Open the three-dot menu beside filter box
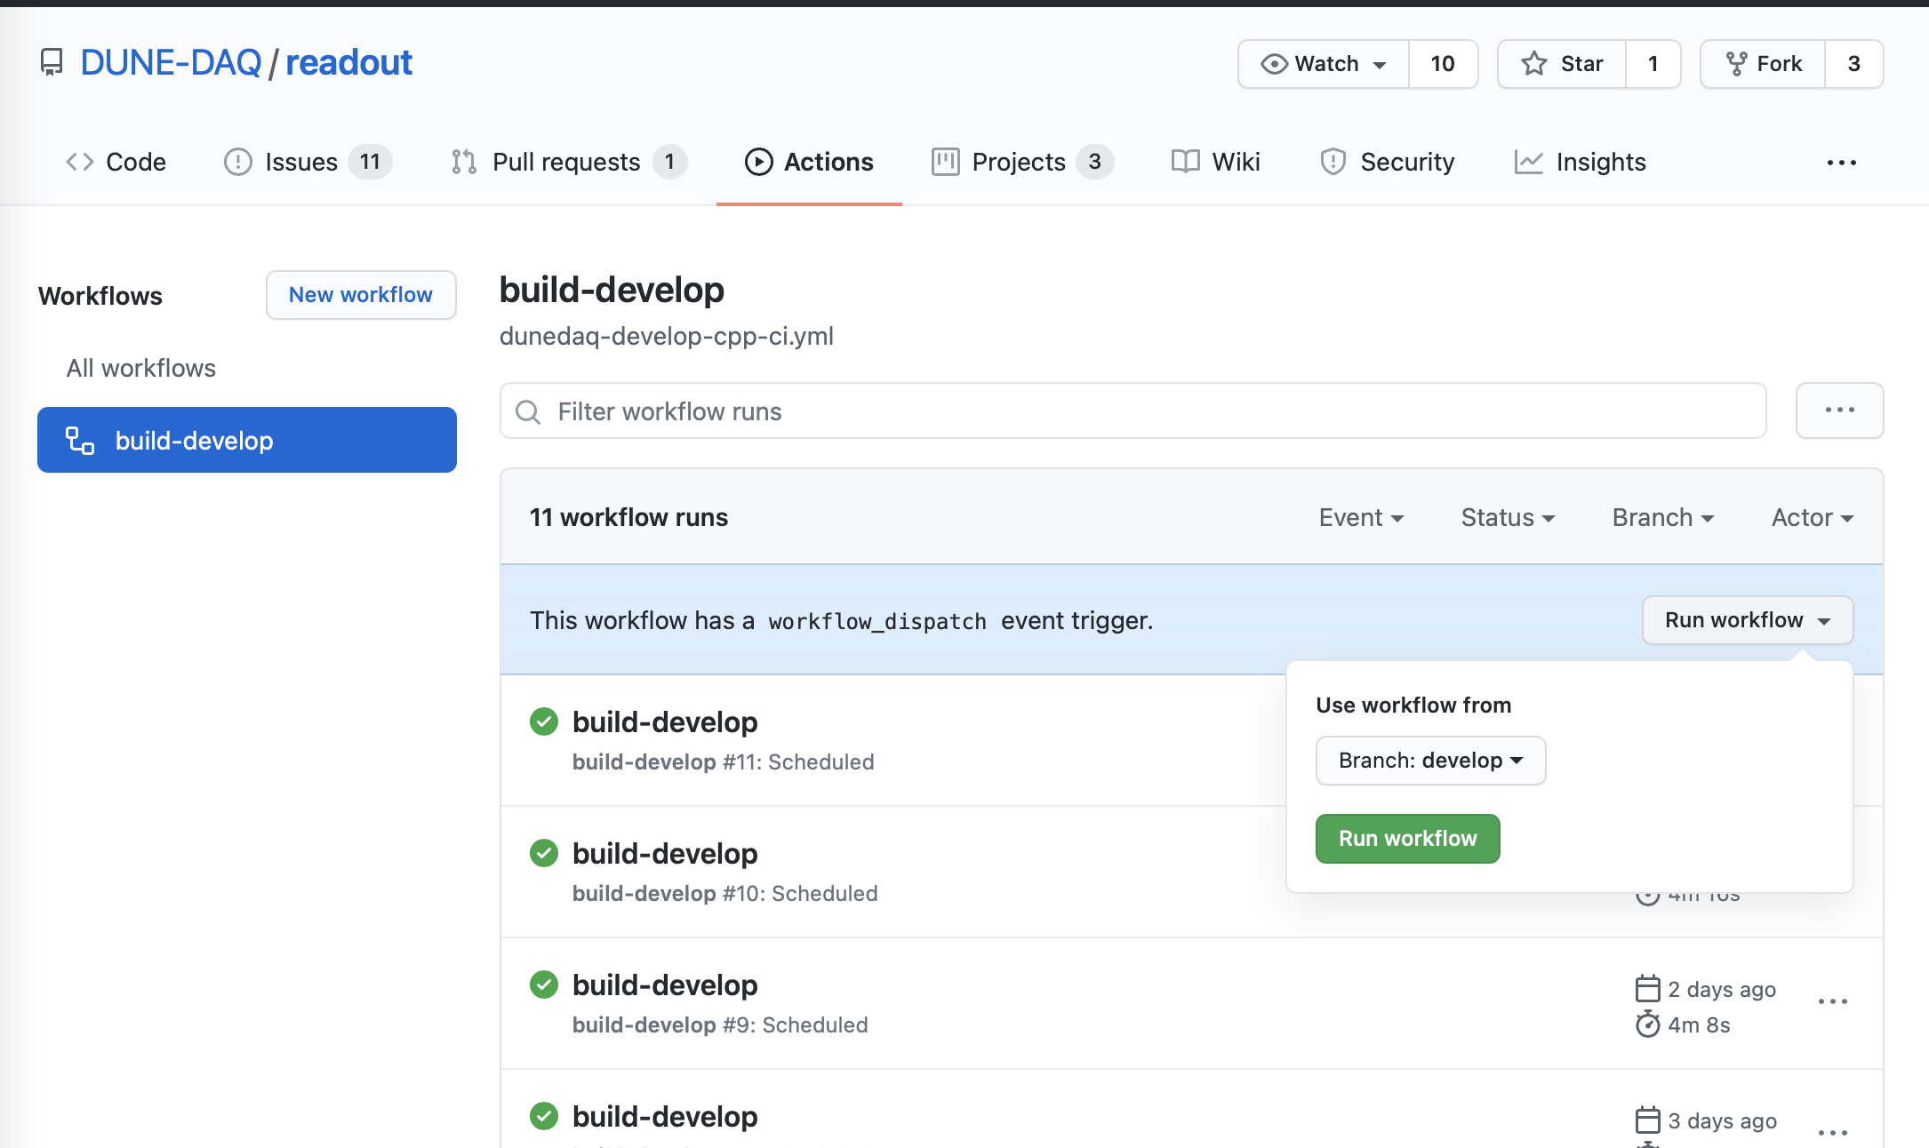The height and width of the screenshot is (1148, 1929). point(1839,411)
